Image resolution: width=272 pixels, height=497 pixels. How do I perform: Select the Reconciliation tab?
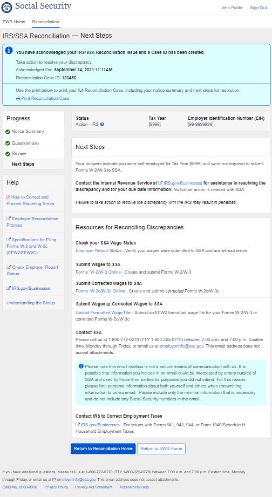point(46,22)
